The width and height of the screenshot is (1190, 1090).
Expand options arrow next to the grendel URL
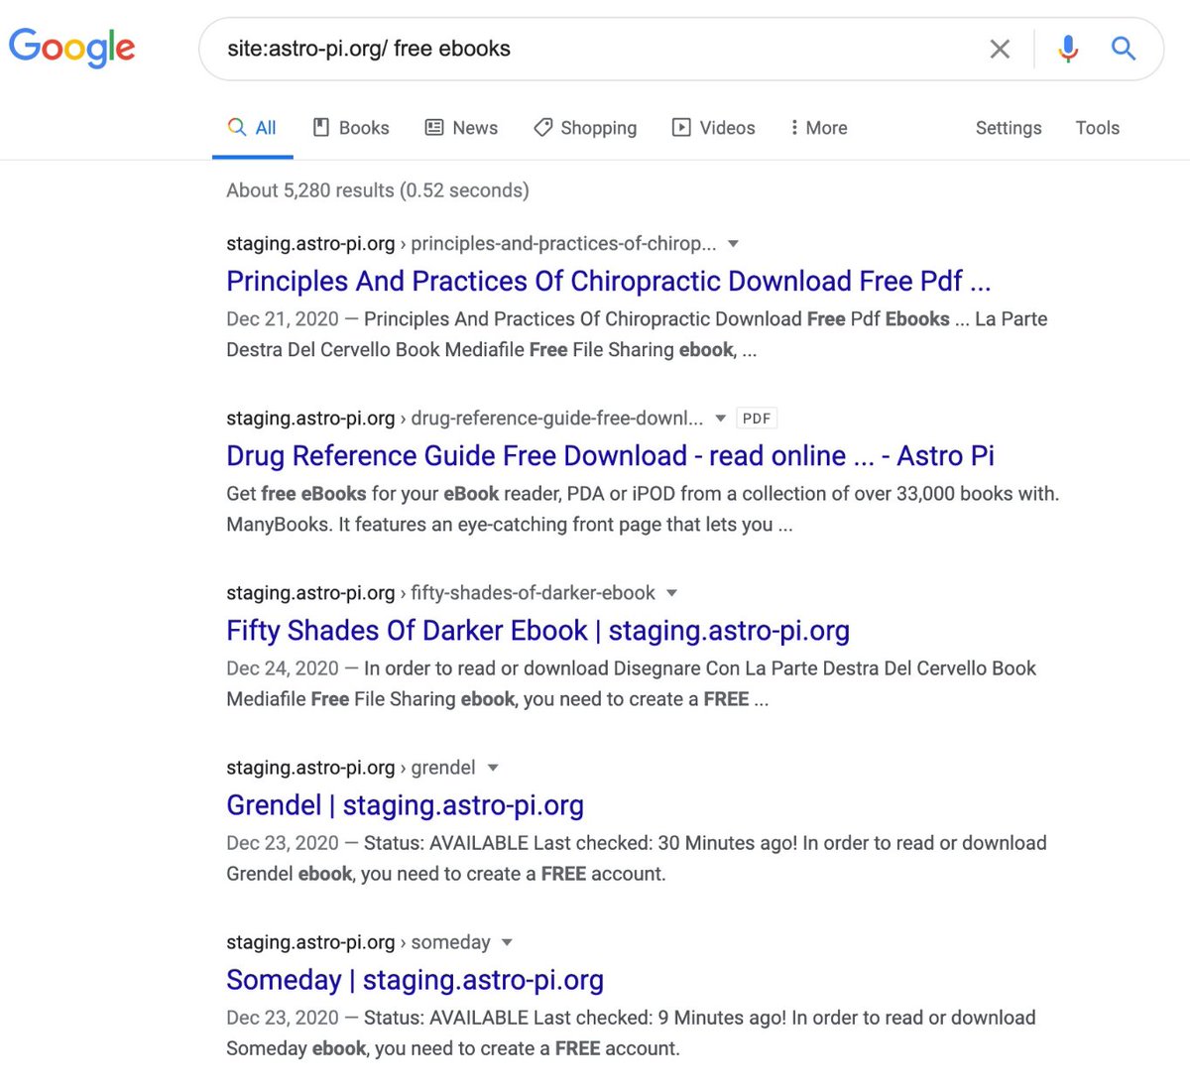click(493, 768)
